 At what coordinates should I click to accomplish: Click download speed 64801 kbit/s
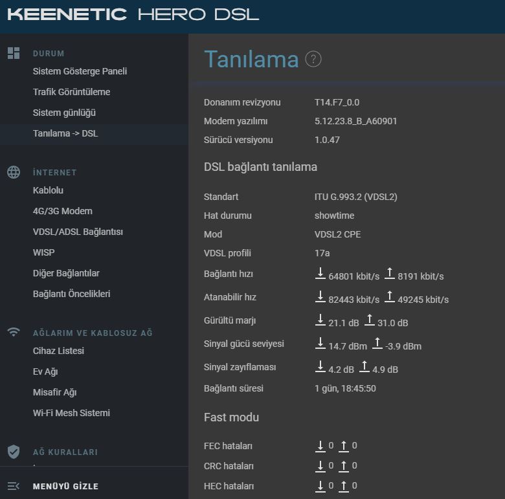coord(353,276)
